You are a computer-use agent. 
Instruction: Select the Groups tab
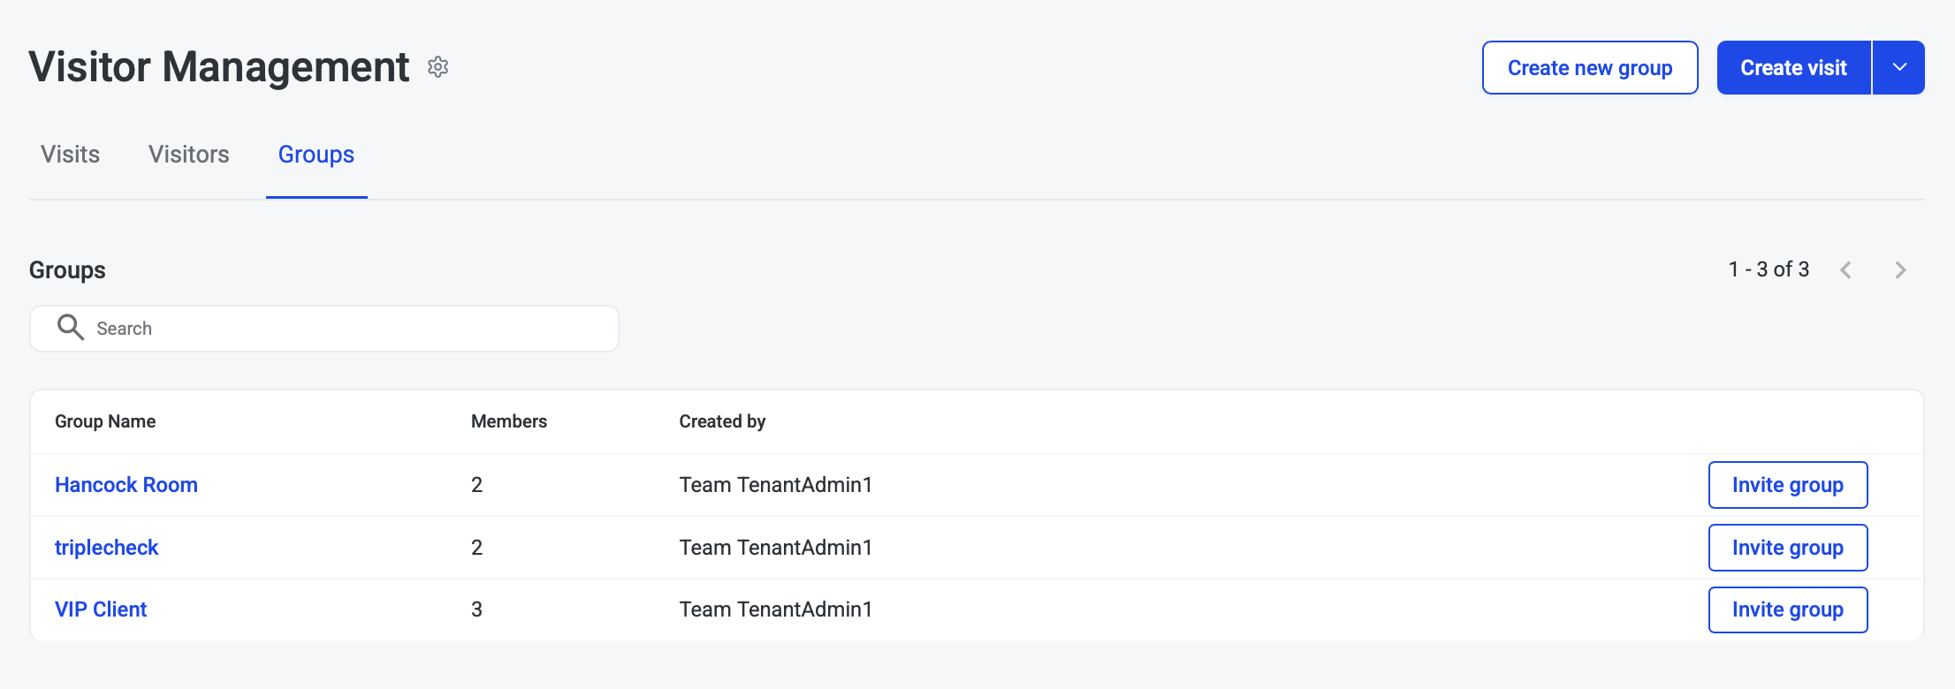tap(316, 155)
